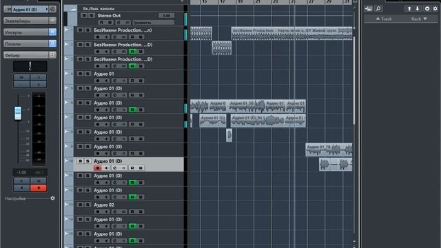Solo the Аудио 02 track
This screenshot has height=248, width=441.
pyautogui.click(x=88, y=205)
